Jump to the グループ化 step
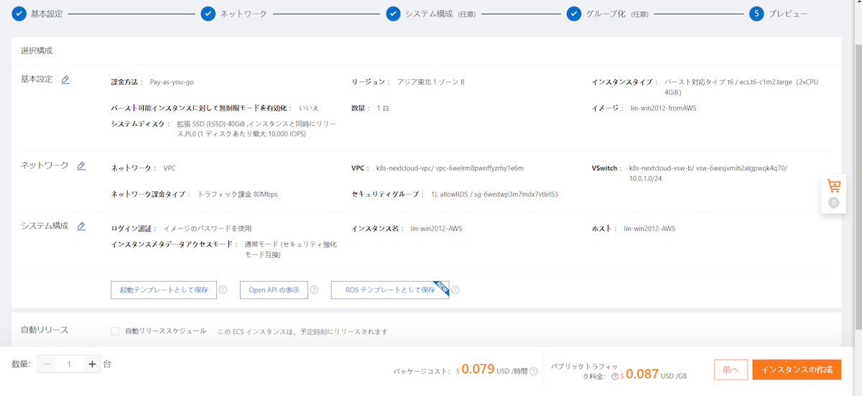862x396 pixels. pos(573,14)
